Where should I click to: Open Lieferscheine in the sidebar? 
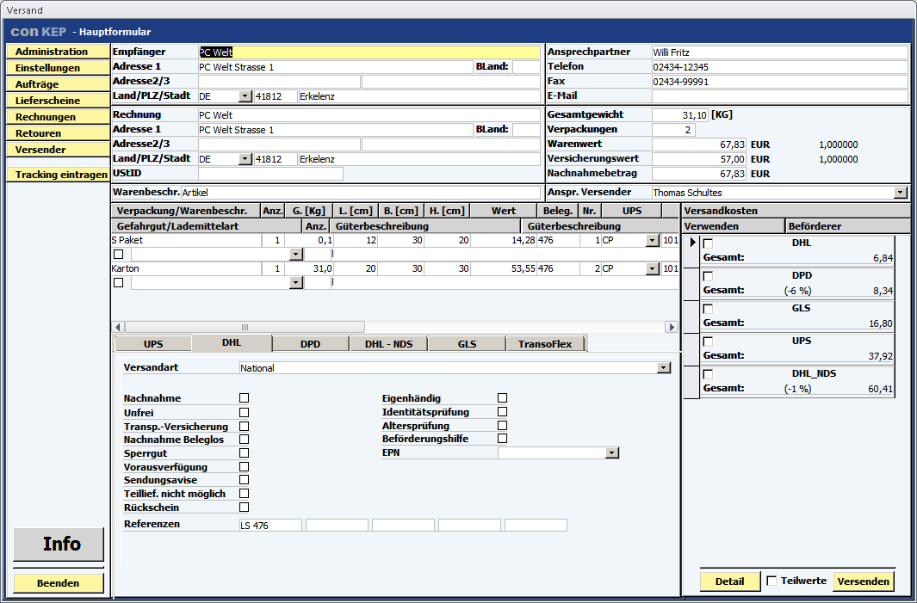tap(58, 101)
